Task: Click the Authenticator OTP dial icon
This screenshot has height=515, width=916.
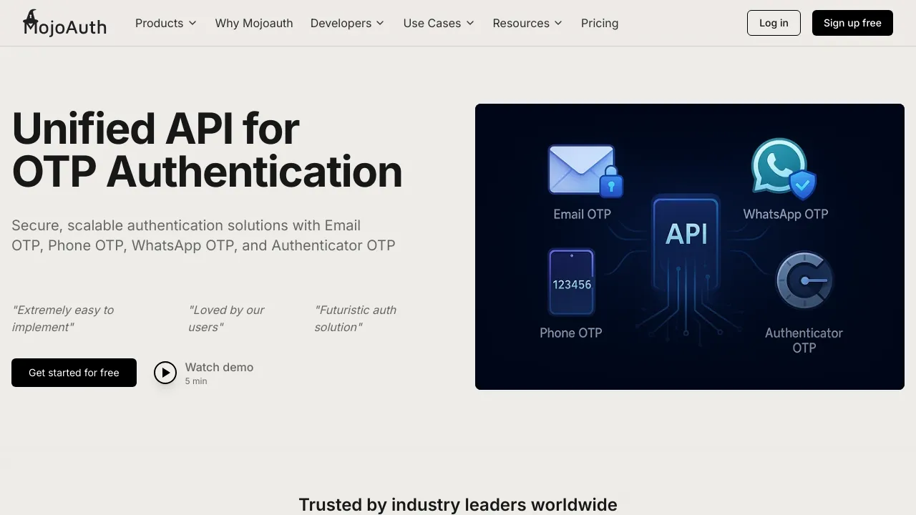Action: 804,280
